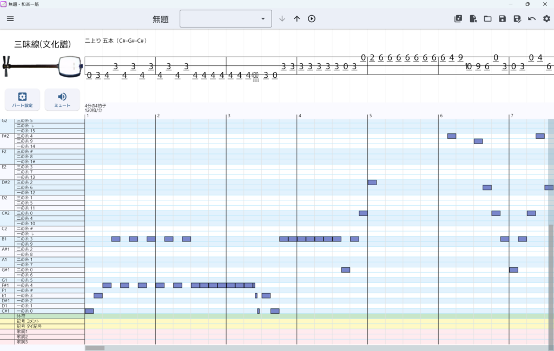Open the settings gear in top toolbar
This screenshot has width=554, height=351.
click(x=546, y=19)
